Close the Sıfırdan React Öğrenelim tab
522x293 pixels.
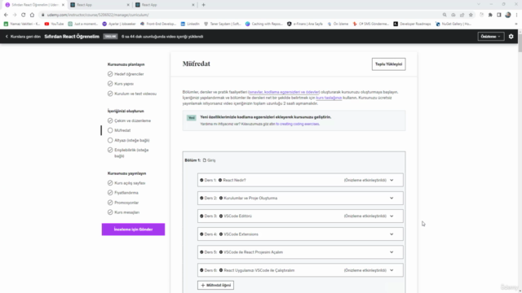tap(64, 5)
